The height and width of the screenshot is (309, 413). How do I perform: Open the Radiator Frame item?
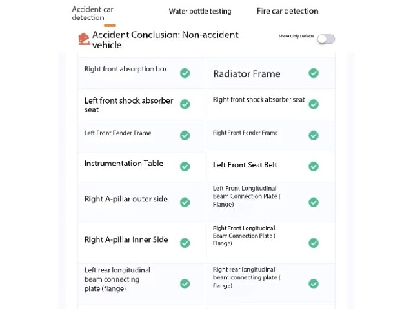(270, 73)
